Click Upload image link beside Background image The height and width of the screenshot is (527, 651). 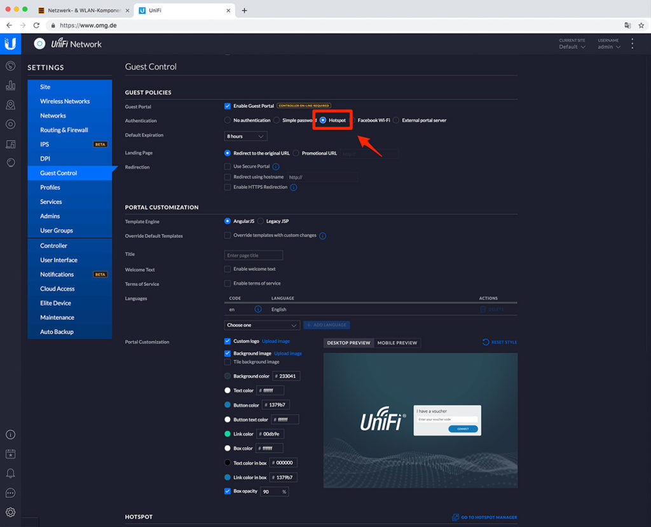point(288,353)
